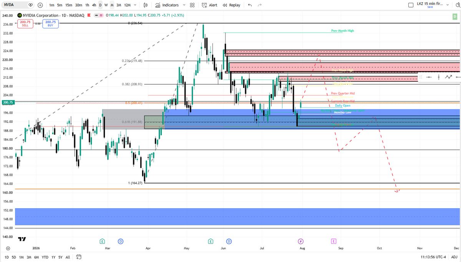
Task: Expand the layout management dropdown arrow
Action: pos(448,5)
